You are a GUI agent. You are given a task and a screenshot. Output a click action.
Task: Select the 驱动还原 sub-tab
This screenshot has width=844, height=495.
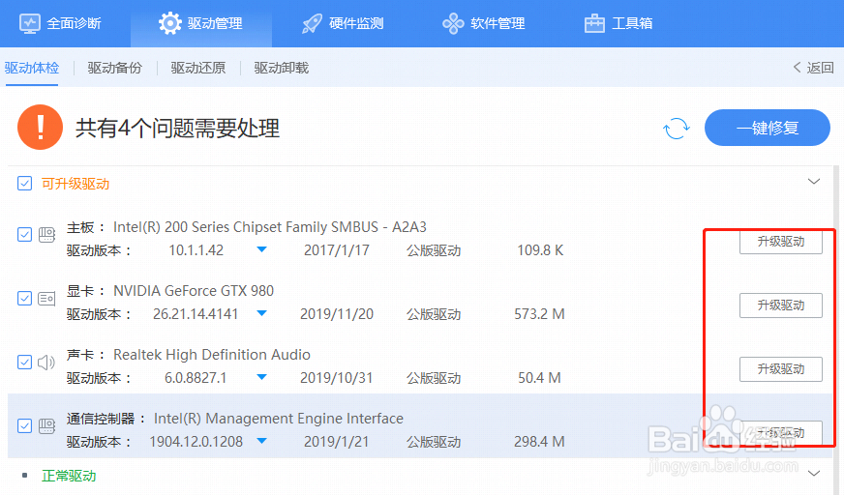pyautogui.click(x=198, y=68)
